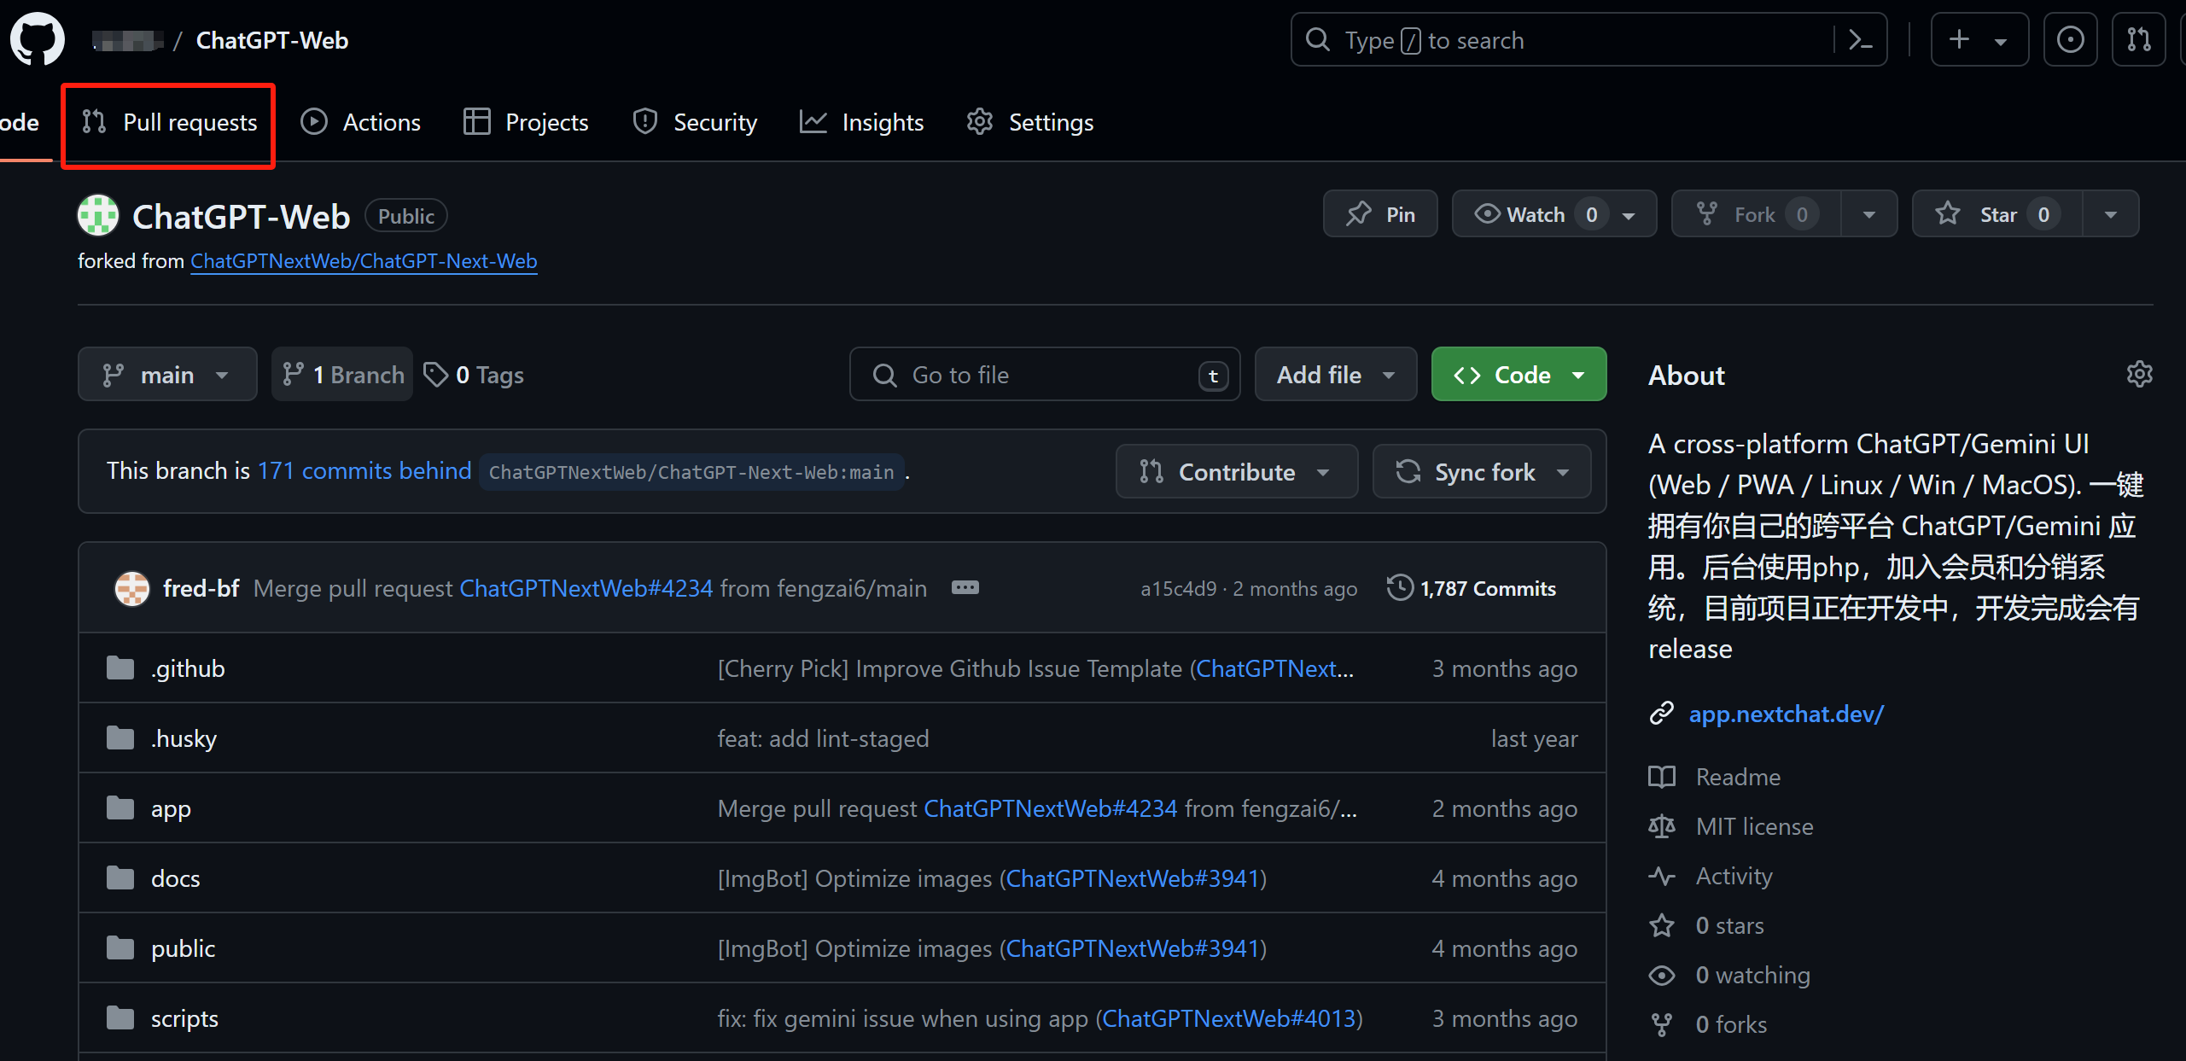Click the About settings gear icon
This screenshot has width=2186, height=1061.
tap(2139, 374)
